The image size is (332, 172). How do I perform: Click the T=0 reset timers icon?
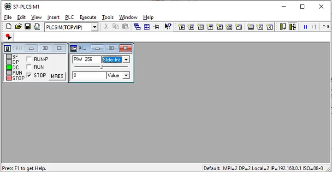[x=326, y=27]
